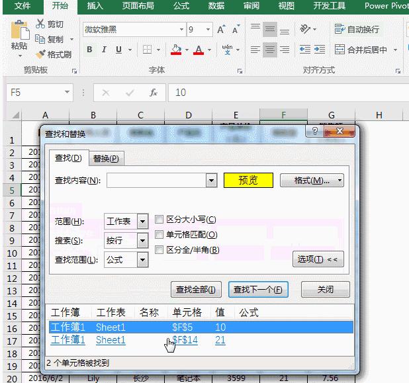
Task: Align text left
Action: coord(255,49)
